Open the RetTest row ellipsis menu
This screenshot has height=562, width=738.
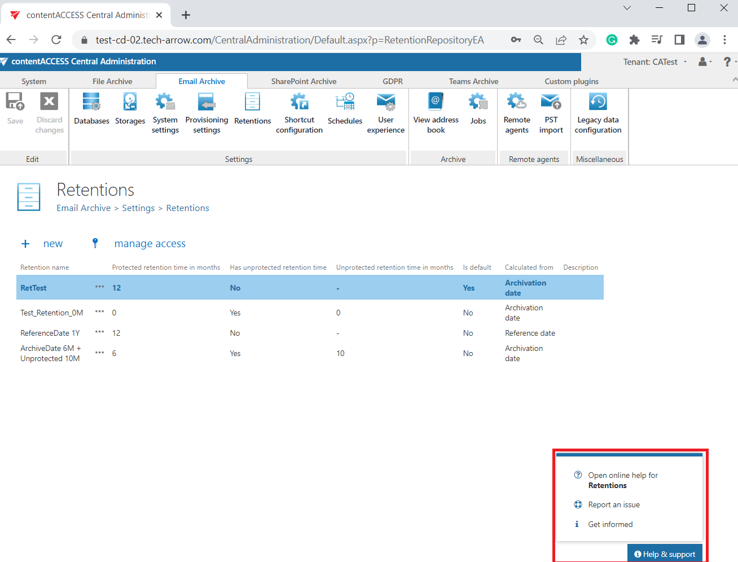[99, 287]
